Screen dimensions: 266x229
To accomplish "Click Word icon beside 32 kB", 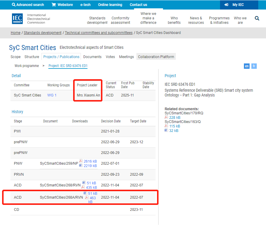I will pos(166,130).
